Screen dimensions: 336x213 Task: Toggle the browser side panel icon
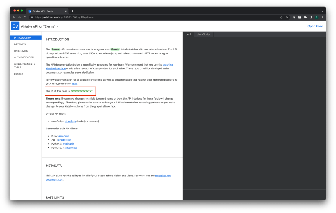(x=311, y=17)
